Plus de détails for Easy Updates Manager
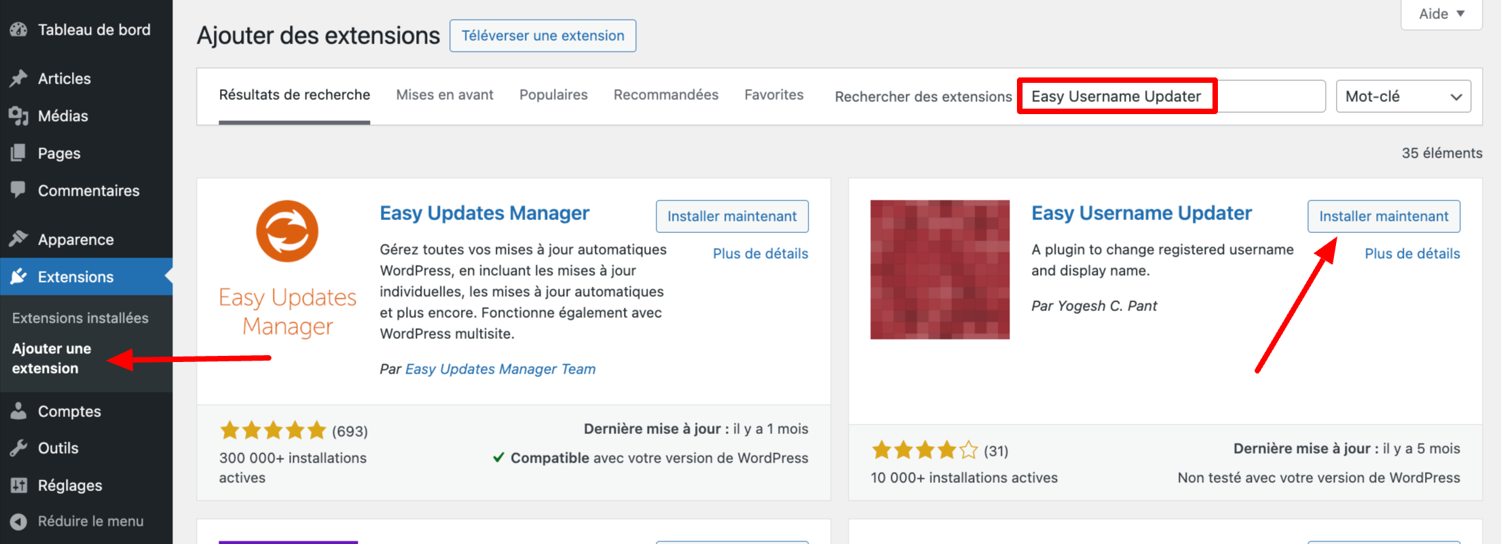 click(760, 253)
